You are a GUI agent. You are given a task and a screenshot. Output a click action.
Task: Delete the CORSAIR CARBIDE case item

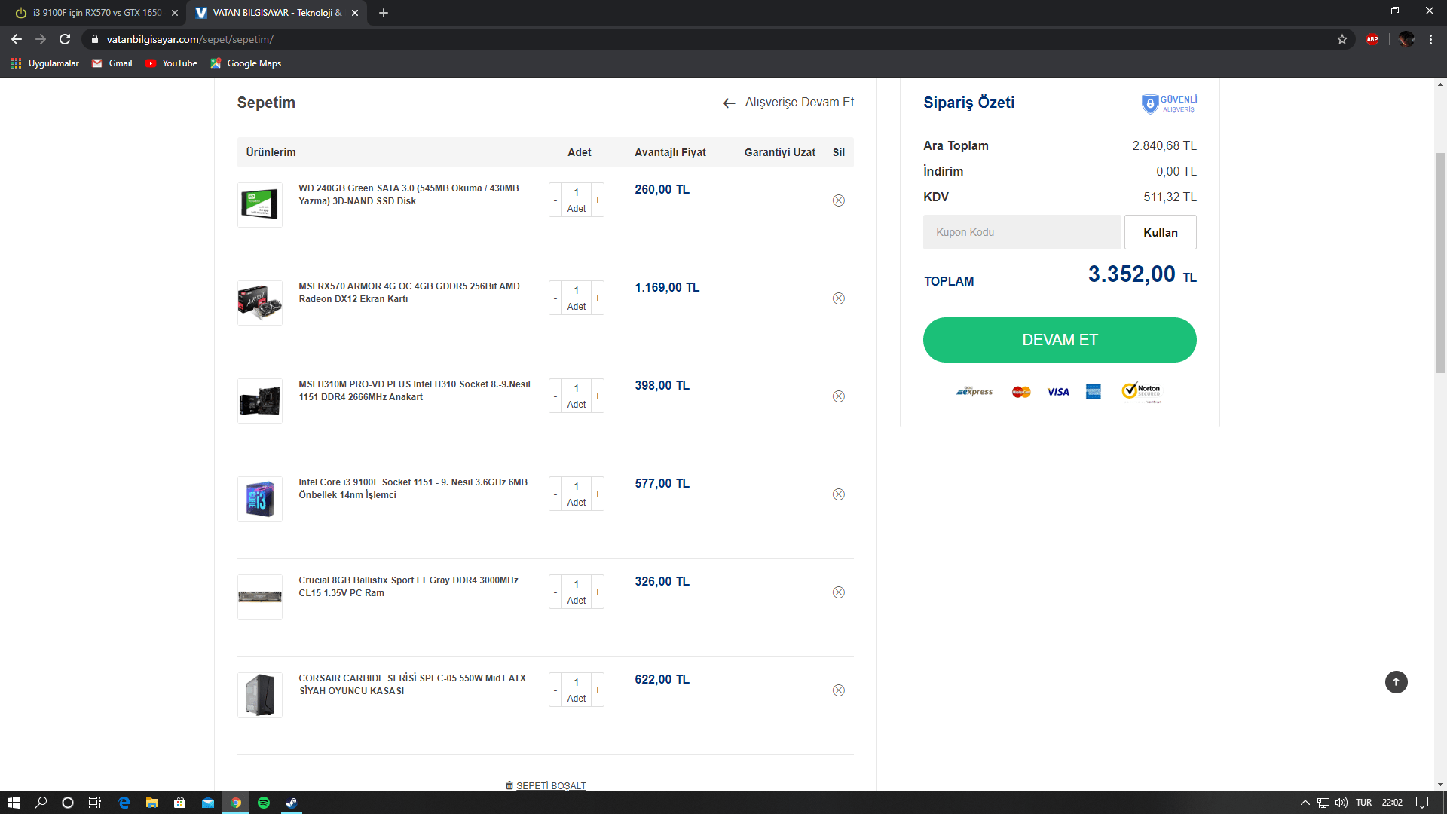tap(838, 690)
